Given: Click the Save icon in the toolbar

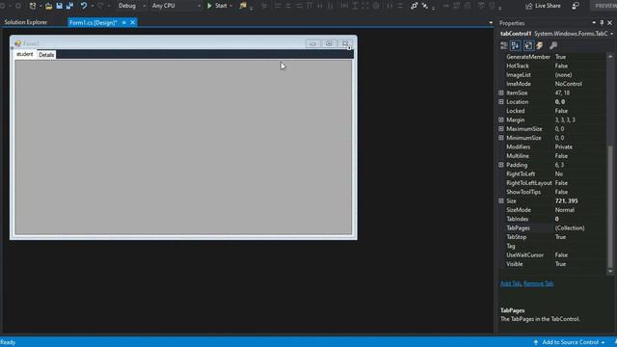Looking at the screenshot, I should (x=59, y=6).
